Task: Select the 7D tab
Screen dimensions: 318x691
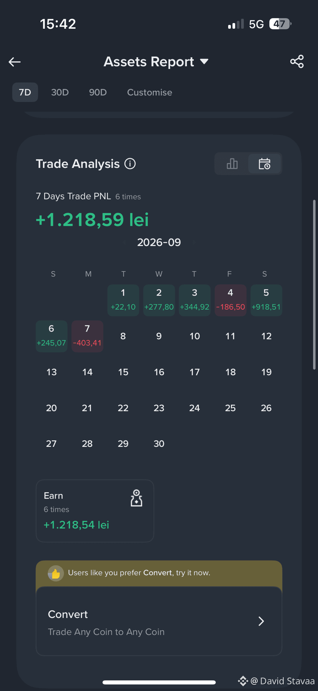Action: [x=25, y=92]
